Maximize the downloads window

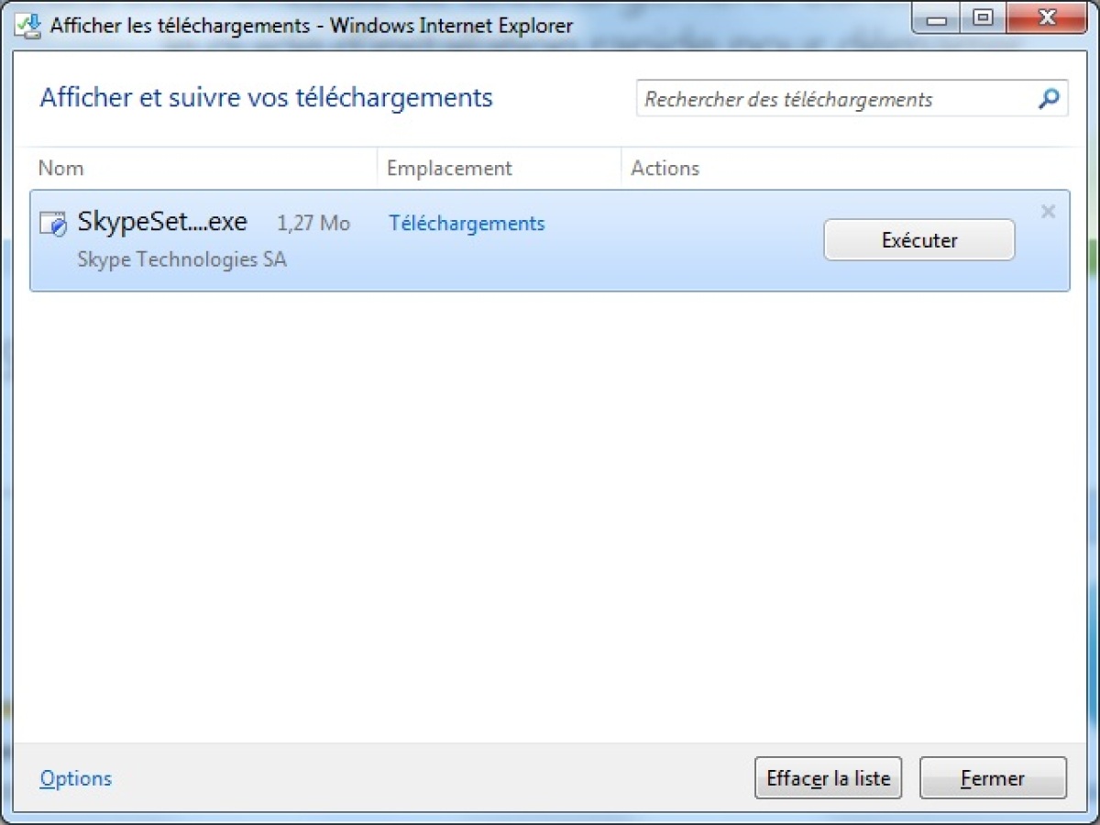[x=983, y=17]
